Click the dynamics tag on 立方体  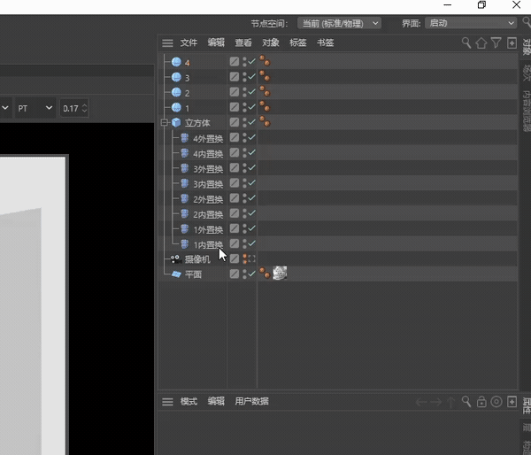(265, 121)
